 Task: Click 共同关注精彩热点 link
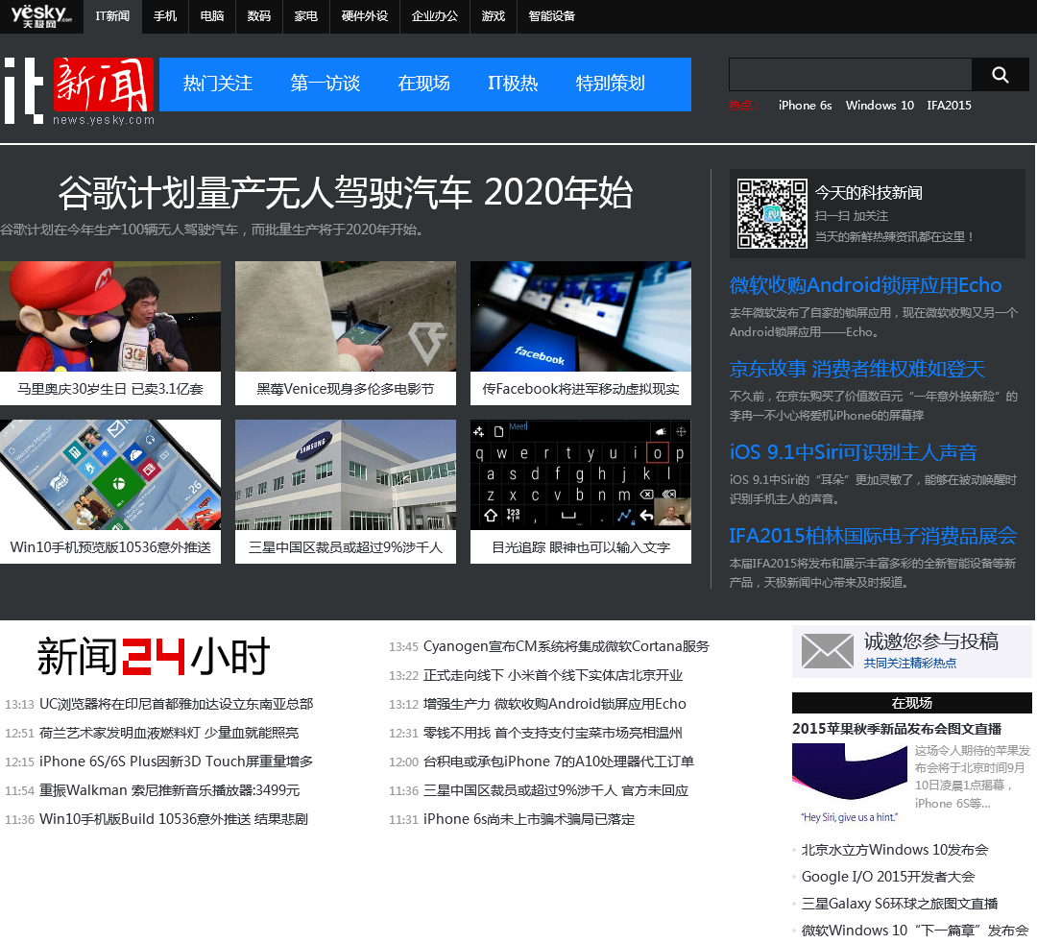pyautogui.click(x=910, y=664)
